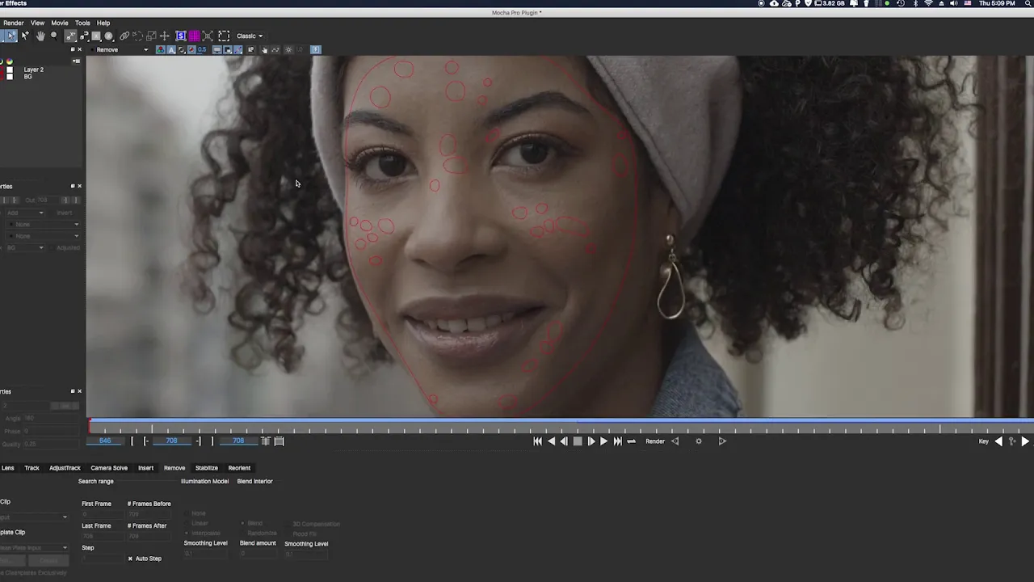Screen dimensions: 1034x582
Task: Click the Create clean plate button
Action: pos(48,560)
